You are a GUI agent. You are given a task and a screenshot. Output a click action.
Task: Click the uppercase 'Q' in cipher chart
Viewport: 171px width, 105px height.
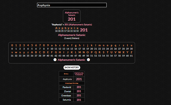pyautogui.click(x=96, y=52)
